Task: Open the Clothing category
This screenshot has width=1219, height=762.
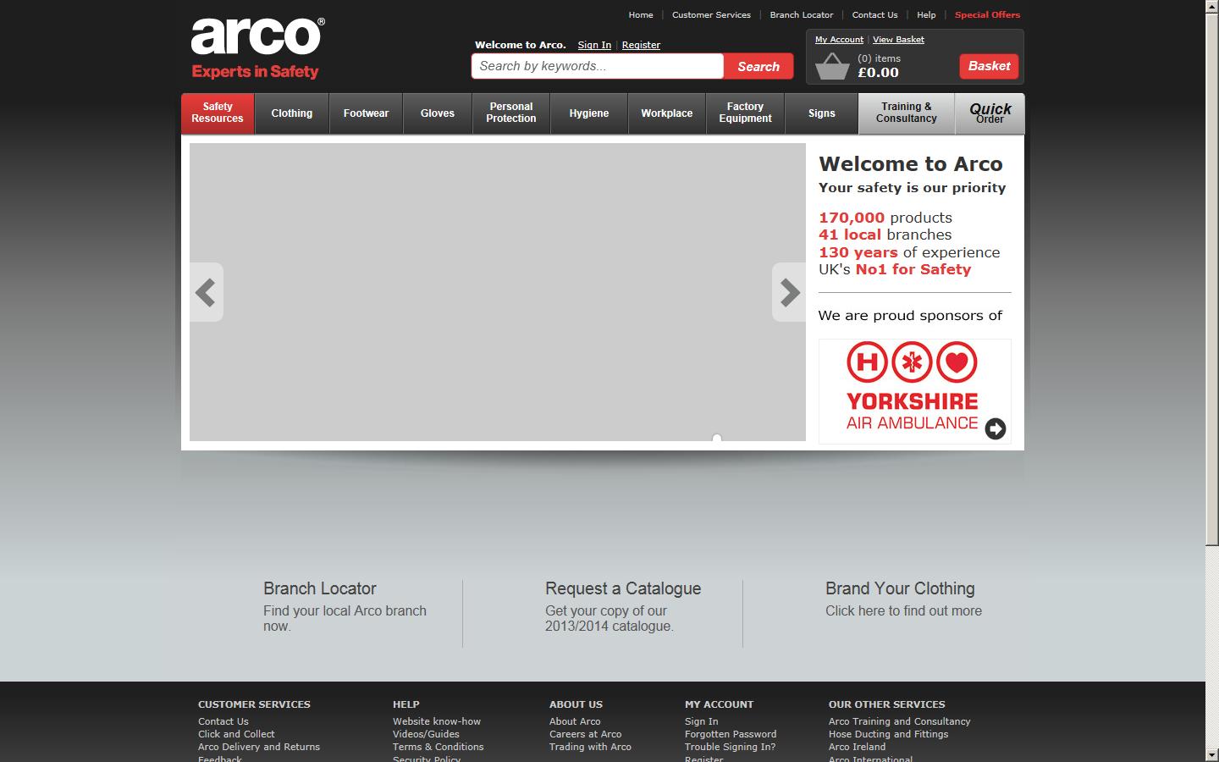Action: [292, 113]
